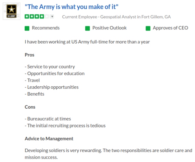Click the "Approves of CEO" label
195x162 pixels.
[170, 28]
